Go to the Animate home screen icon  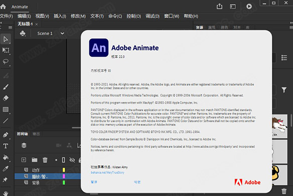[3, 7]
